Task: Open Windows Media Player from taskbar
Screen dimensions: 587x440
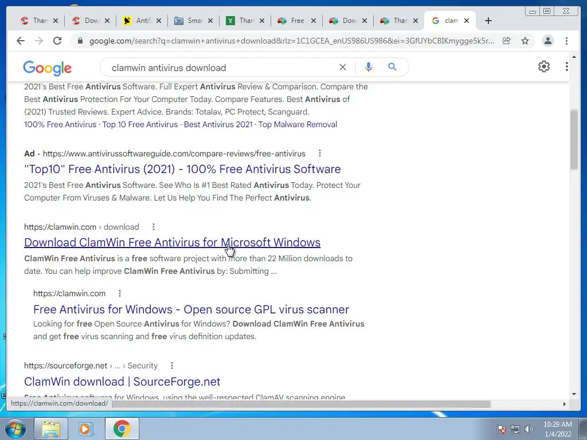Action: tap(86, 429)
